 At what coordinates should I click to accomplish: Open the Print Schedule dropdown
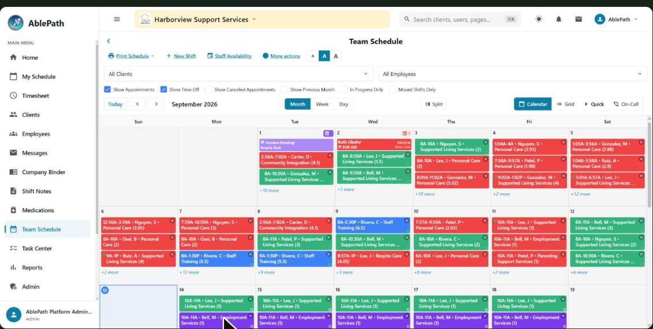pyautogui.click(x=130, y=56)
